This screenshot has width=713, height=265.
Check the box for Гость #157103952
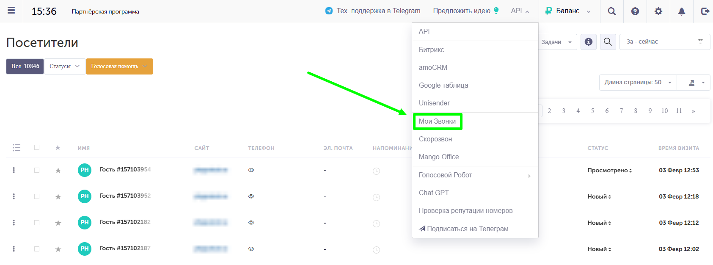pyautogui.click(x=37, y=196)
